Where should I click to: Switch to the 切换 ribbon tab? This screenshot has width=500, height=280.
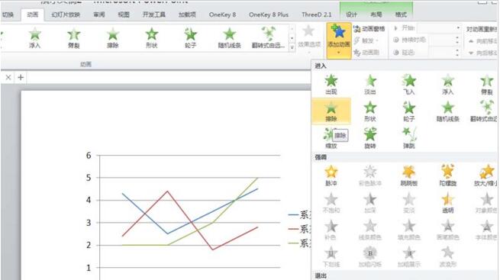[8, 14]
